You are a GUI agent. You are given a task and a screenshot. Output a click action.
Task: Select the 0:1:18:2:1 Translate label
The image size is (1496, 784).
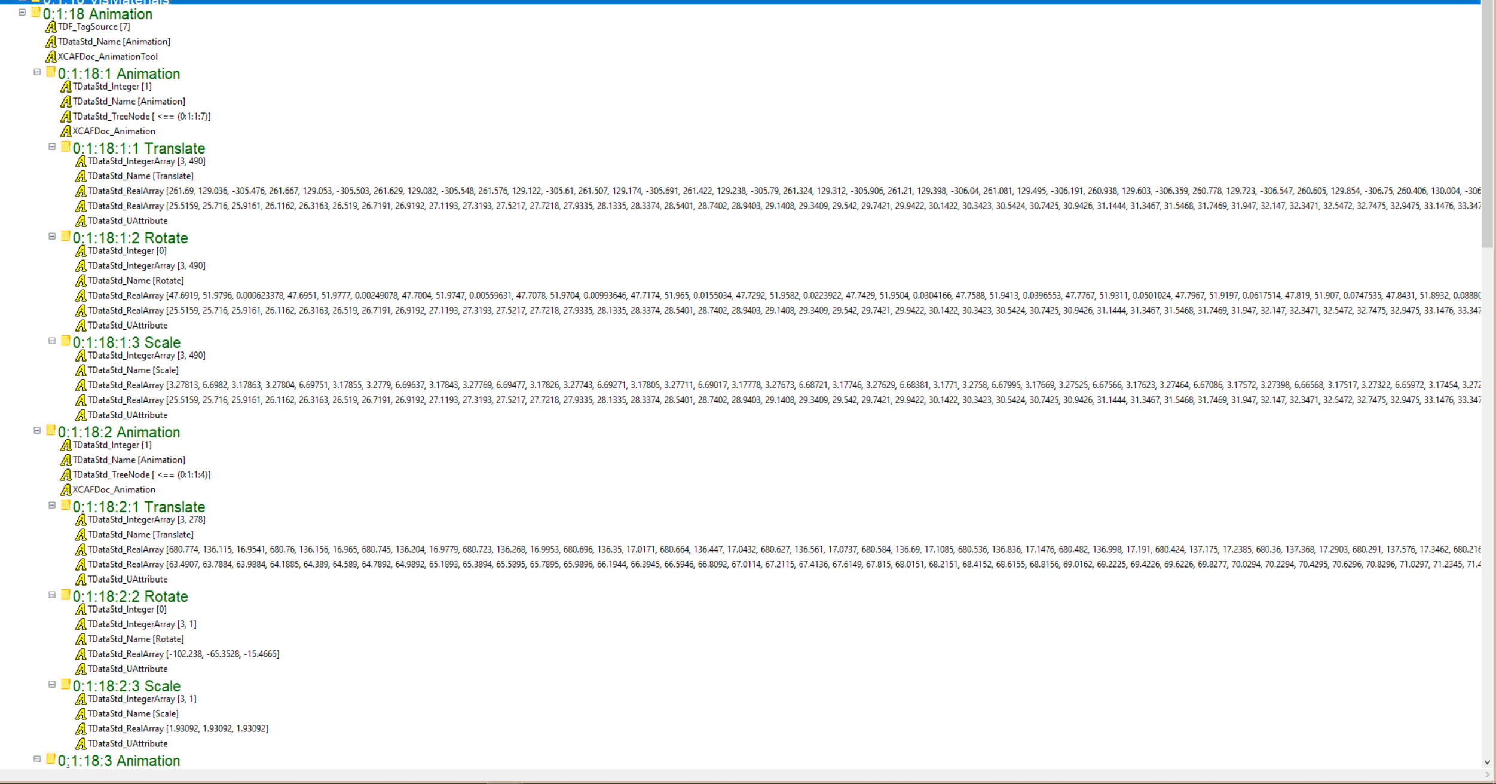pos(139,507)
